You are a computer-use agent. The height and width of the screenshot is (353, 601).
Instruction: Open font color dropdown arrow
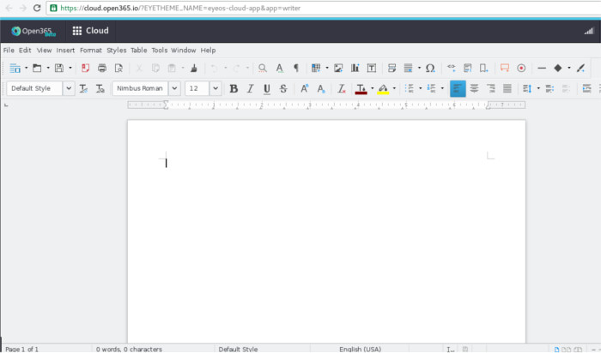[x=372, y=89]
